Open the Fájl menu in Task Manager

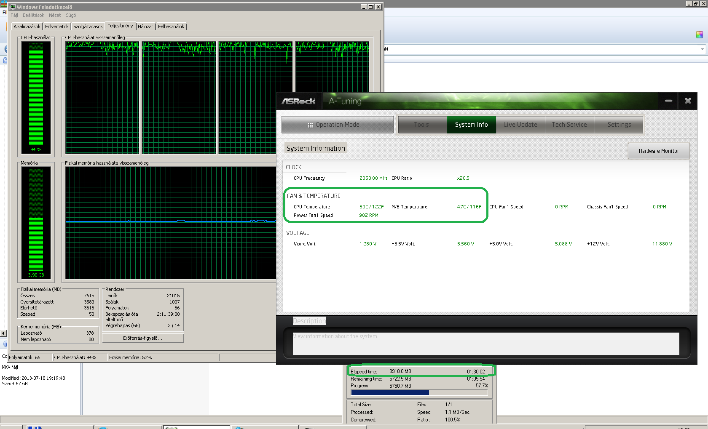click(x=14, y=15)
